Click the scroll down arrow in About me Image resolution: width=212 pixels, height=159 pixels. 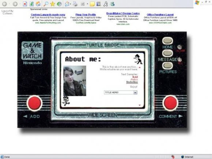140,105
